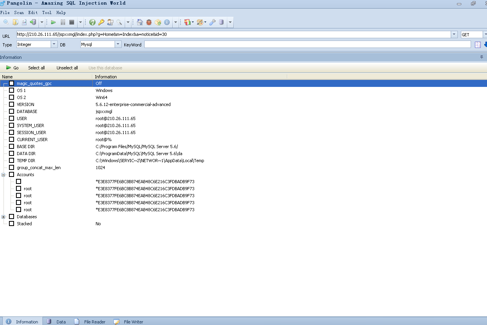The width and height of the screenshot is (487, 325).
Task: Click the paint palette toolbar icon
Action: (x=200, y=22)
